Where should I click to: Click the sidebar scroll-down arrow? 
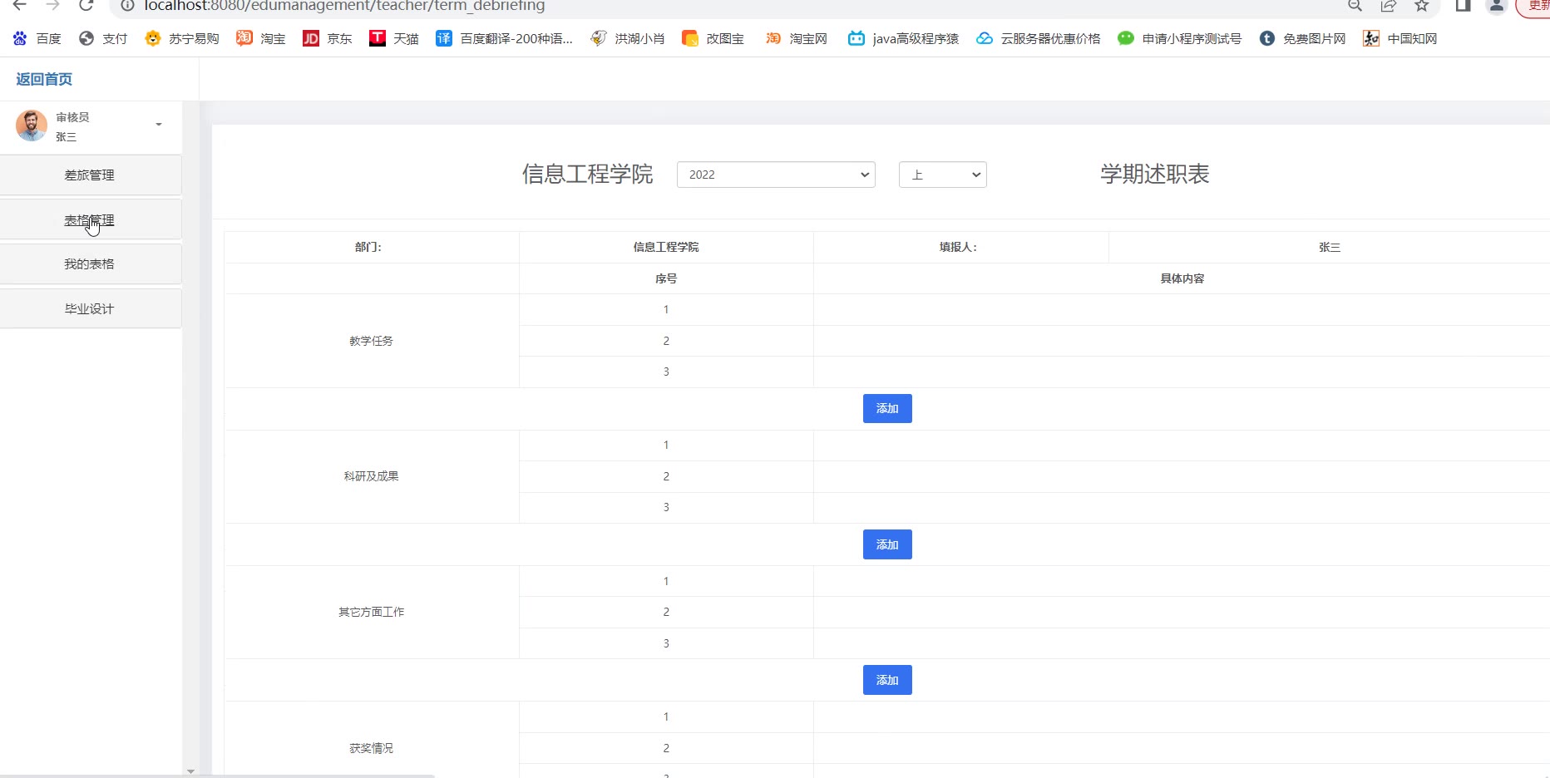190,771
